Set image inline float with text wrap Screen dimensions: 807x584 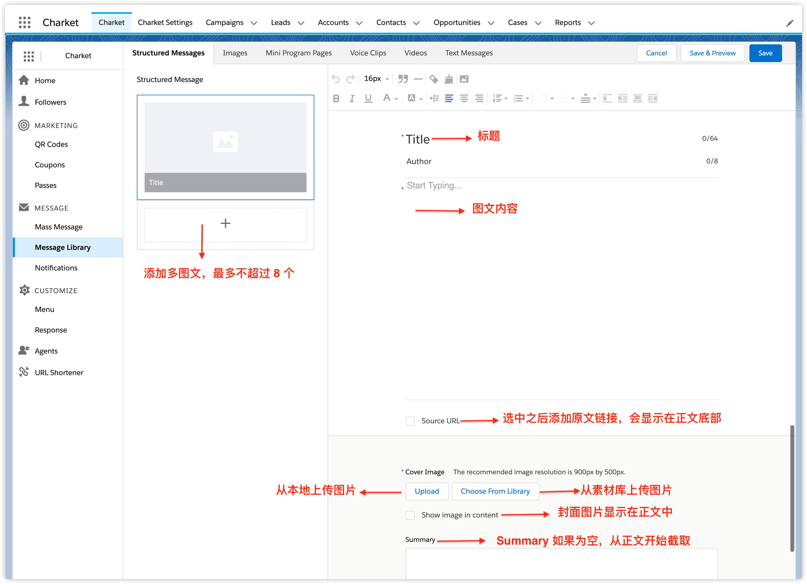click(622, 98)
